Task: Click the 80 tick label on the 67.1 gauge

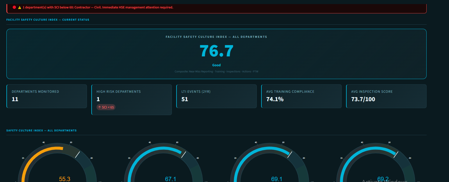Action: (x=198, y=158)
